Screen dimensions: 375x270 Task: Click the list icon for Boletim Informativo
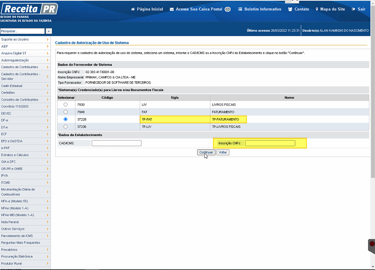(240, 9)
